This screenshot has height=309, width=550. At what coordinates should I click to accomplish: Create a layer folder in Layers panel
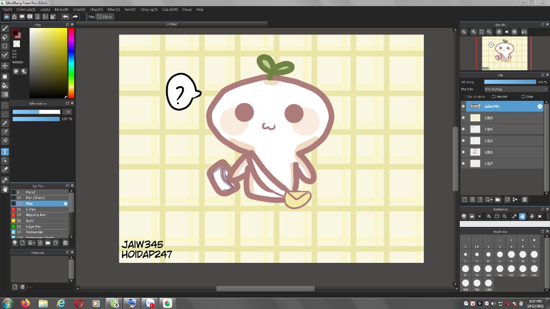[497, 200]
